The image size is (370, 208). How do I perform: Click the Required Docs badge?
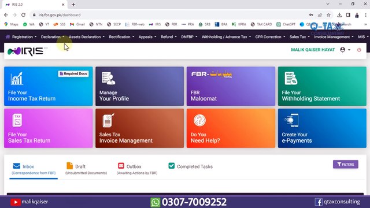click(73, 73)
